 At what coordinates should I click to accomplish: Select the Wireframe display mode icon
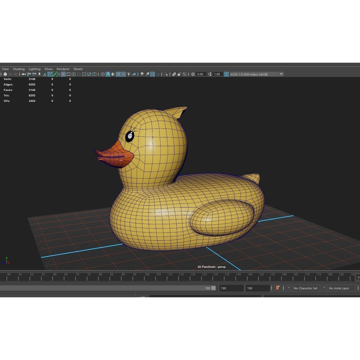[x=103, y=74]
